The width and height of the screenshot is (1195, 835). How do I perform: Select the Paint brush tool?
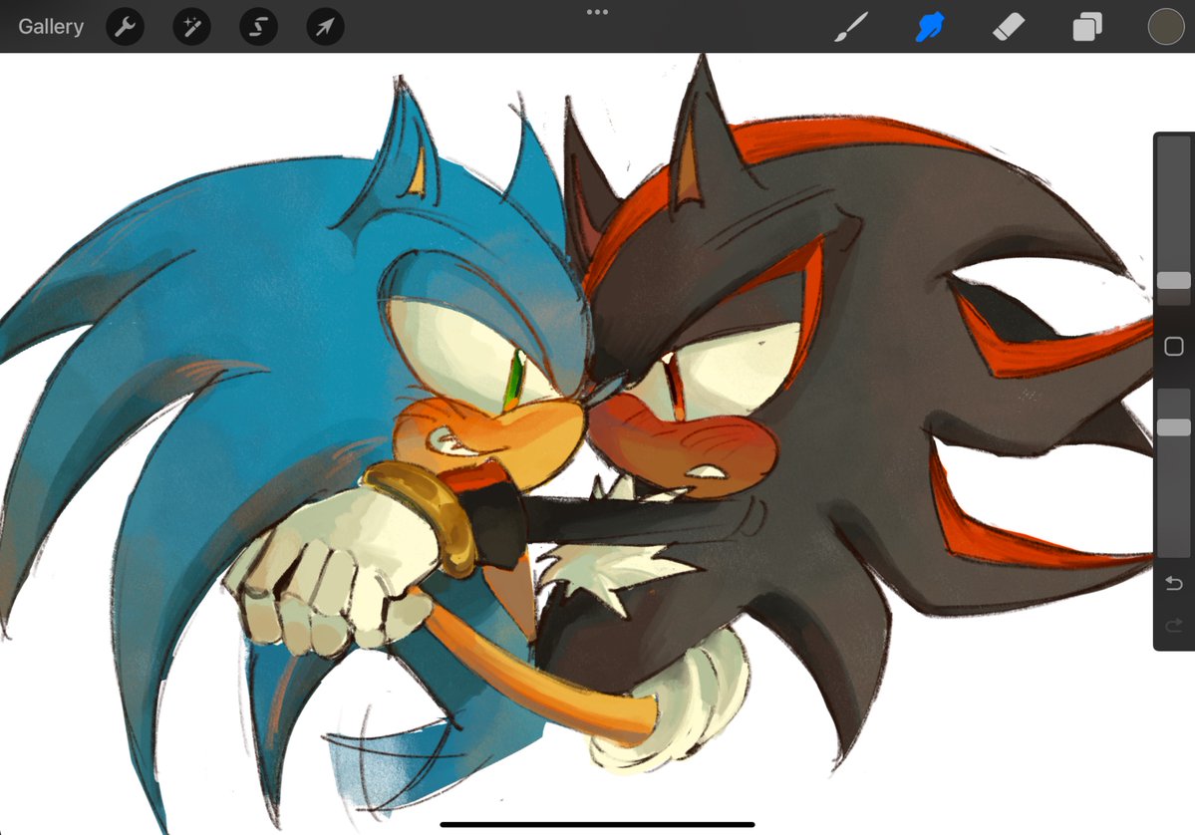(851, 27)
